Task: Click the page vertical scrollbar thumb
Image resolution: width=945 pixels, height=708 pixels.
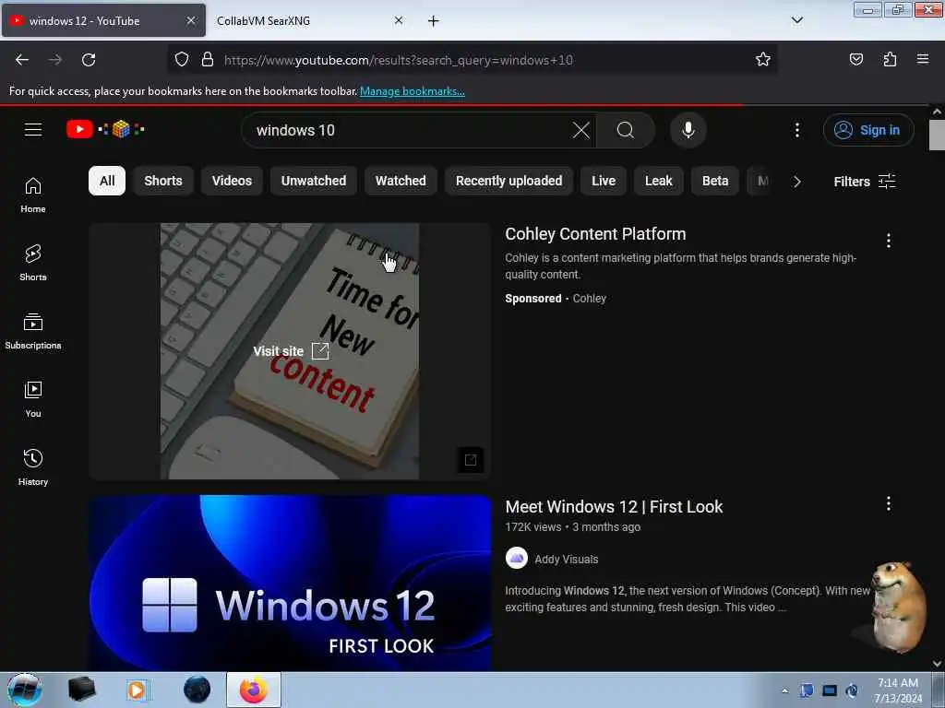Action: (x=938, y=135)
